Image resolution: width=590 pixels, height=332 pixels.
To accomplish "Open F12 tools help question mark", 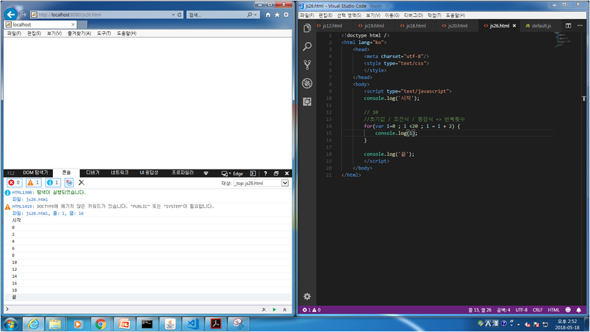I will click(265, 173).
